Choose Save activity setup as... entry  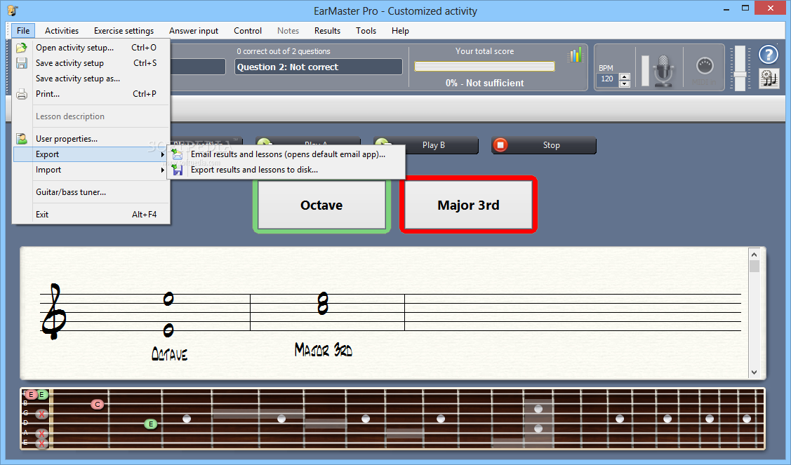coord(91,79)
